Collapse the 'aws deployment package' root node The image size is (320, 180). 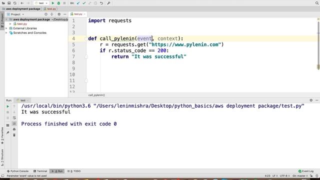coord(6,19)
